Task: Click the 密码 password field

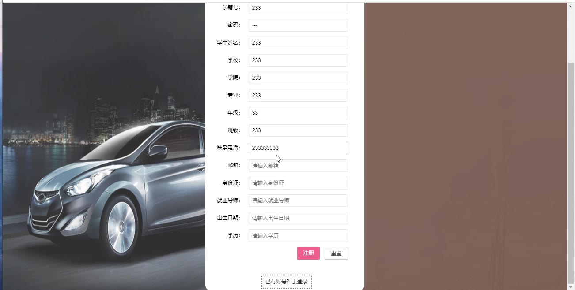Action: [298, 25]
